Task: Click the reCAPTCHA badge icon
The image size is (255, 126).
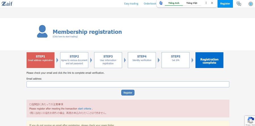Action: tap(250, 120)
